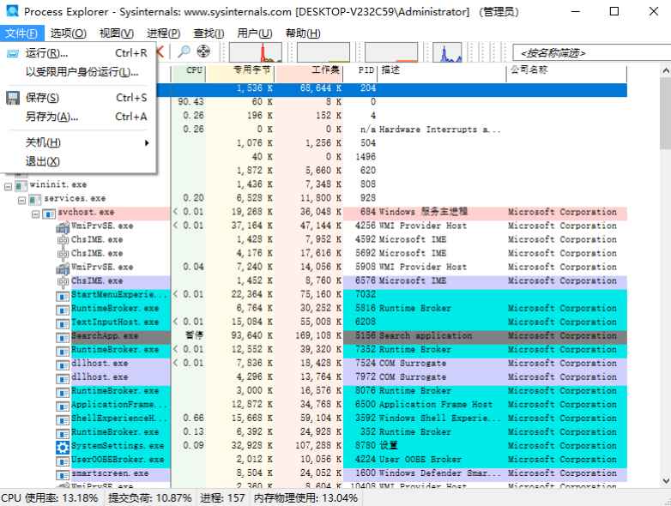Collapse the wininit.exe tree node

pyautogui.click(x=8, y=186)
